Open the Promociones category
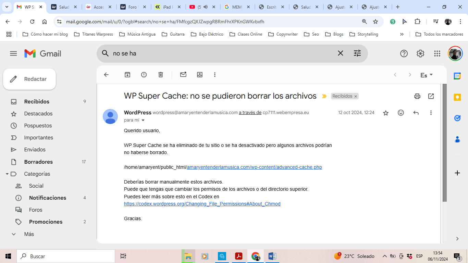468x263 pixels. pyautogui.click(x=45, y=222)
